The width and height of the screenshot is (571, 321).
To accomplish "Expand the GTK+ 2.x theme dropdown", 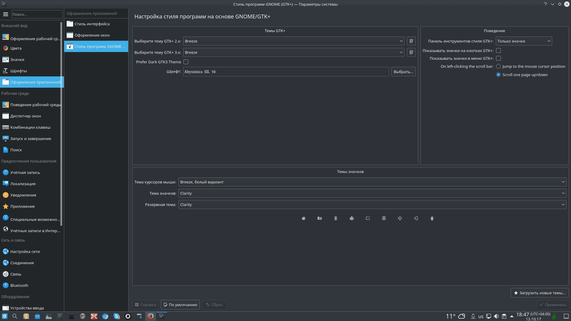I will 294,41.
